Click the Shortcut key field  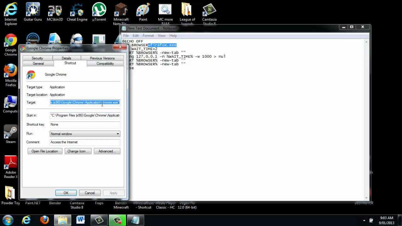pos(85,125)
